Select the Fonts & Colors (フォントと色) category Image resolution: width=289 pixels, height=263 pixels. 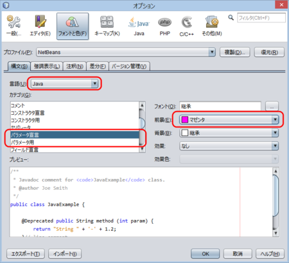[x=73, y=26]
